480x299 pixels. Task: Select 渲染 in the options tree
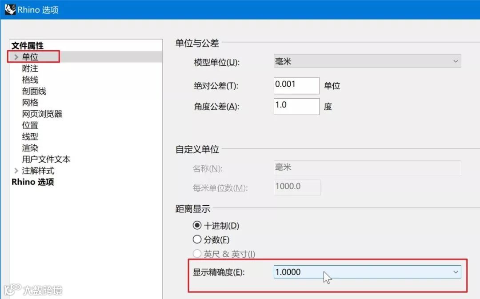point(30,148)
